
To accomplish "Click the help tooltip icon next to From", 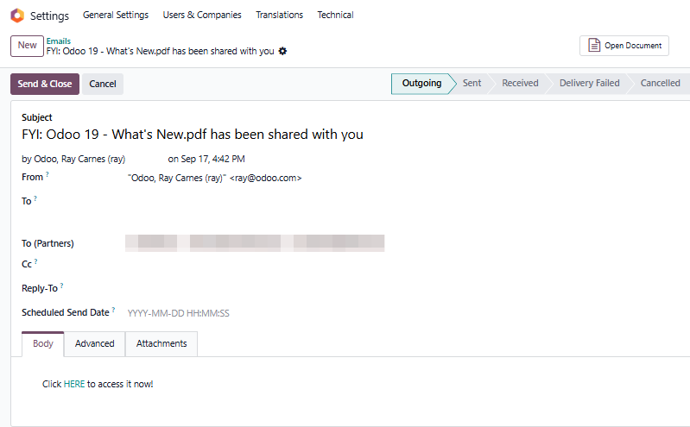I will [x=47, y=175].
